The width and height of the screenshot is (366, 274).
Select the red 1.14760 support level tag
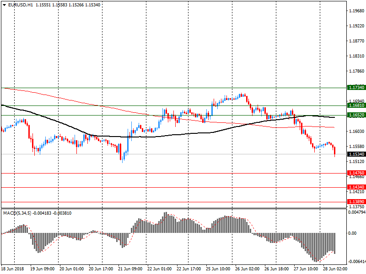pos(356,174)
